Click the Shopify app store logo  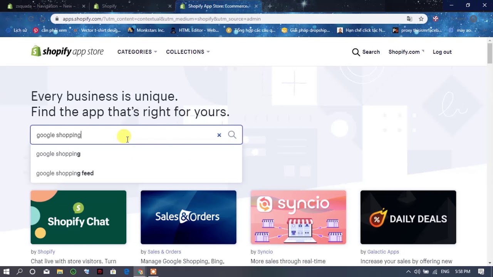pyautogui.click(x=67, y=51)
